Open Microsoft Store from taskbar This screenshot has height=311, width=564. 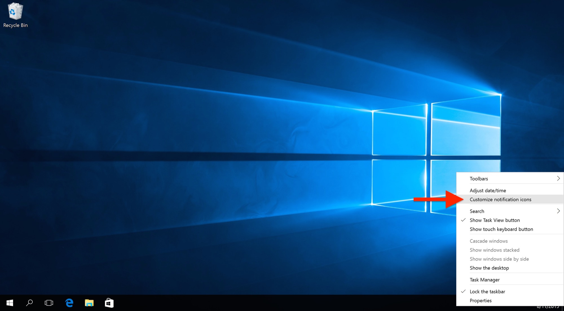109,303
